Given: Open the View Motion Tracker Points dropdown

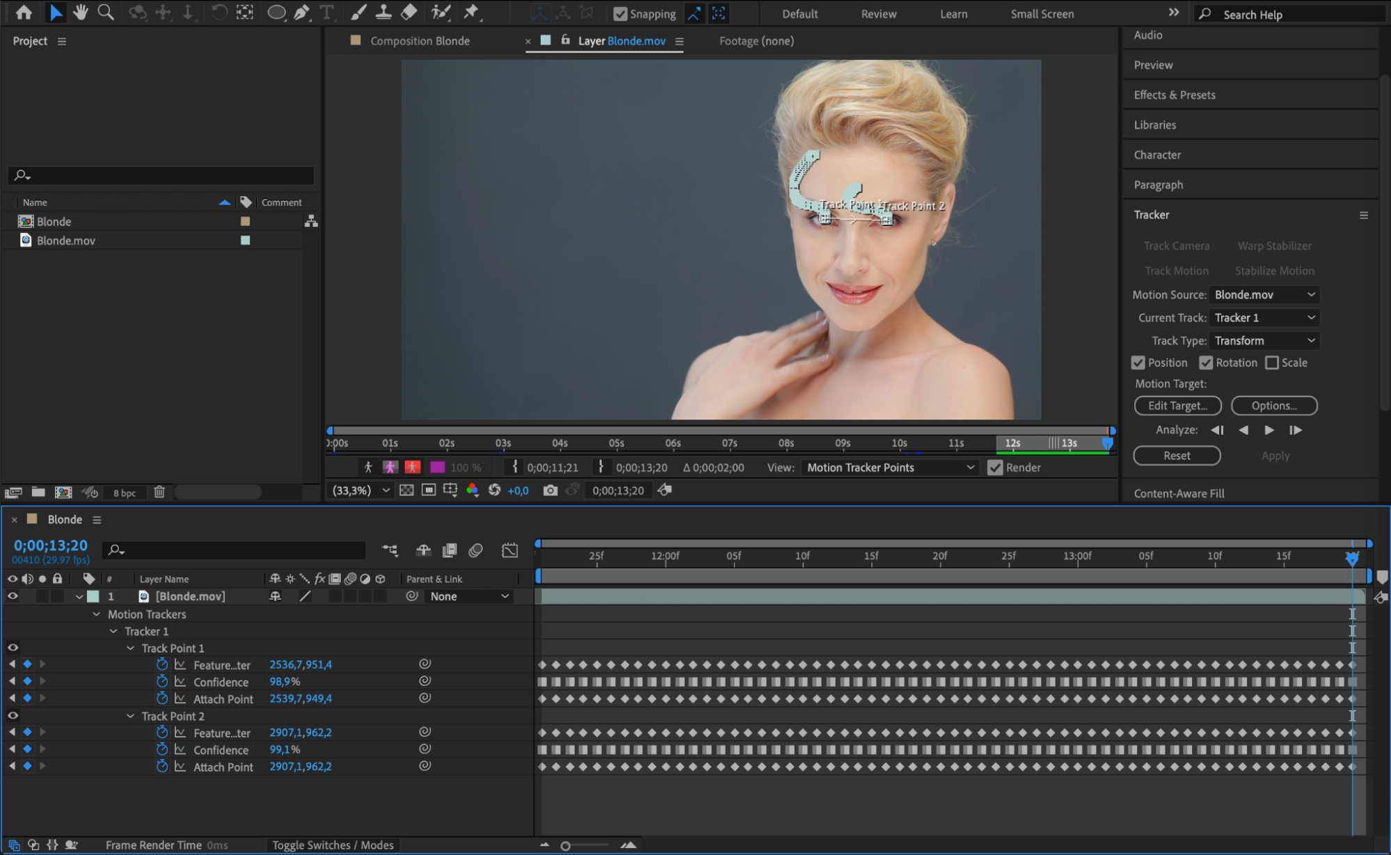Looking at the screenshot, I should coord(890,468).
